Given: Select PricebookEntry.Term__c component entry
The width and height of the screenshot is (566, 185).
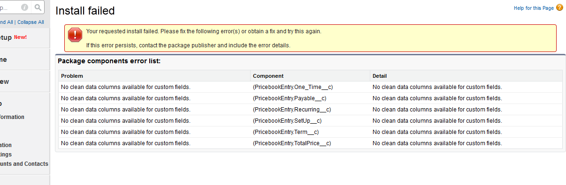Looking at the screenshot, I should click(286, 132).
